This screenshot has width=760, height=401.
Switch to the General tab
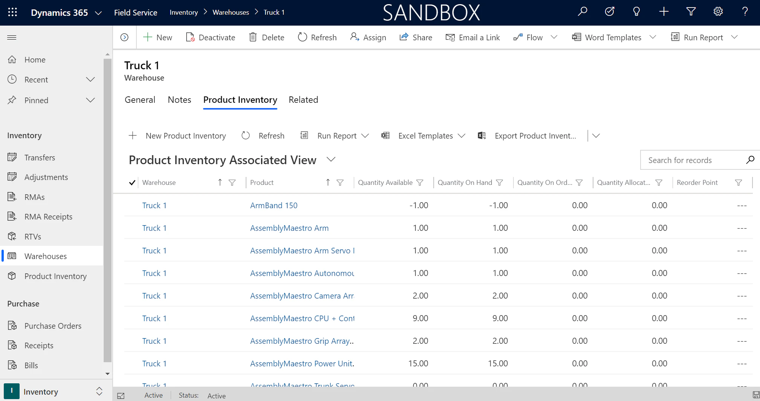[x=140, y=100]
